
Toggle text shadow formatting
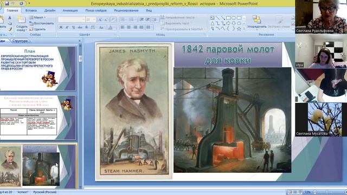87,28
